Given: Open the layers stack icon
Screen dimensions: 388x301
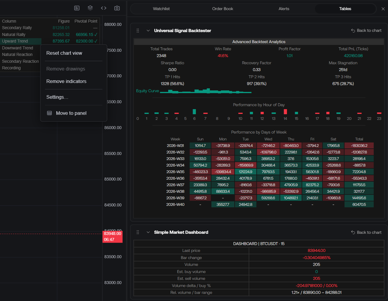Looking at the screenshot, I should pos(90,8).
